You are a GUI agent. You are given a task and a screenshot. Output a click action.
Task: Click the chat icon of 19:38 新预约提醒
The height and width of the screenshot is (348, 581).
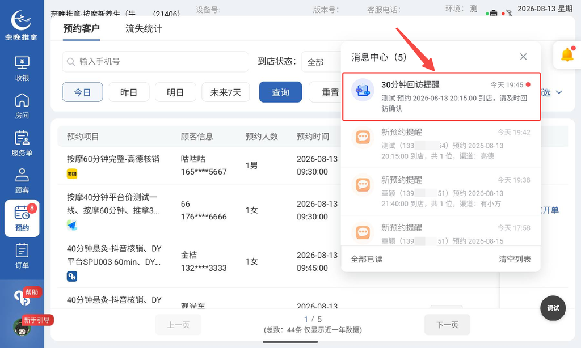(363, 185)
